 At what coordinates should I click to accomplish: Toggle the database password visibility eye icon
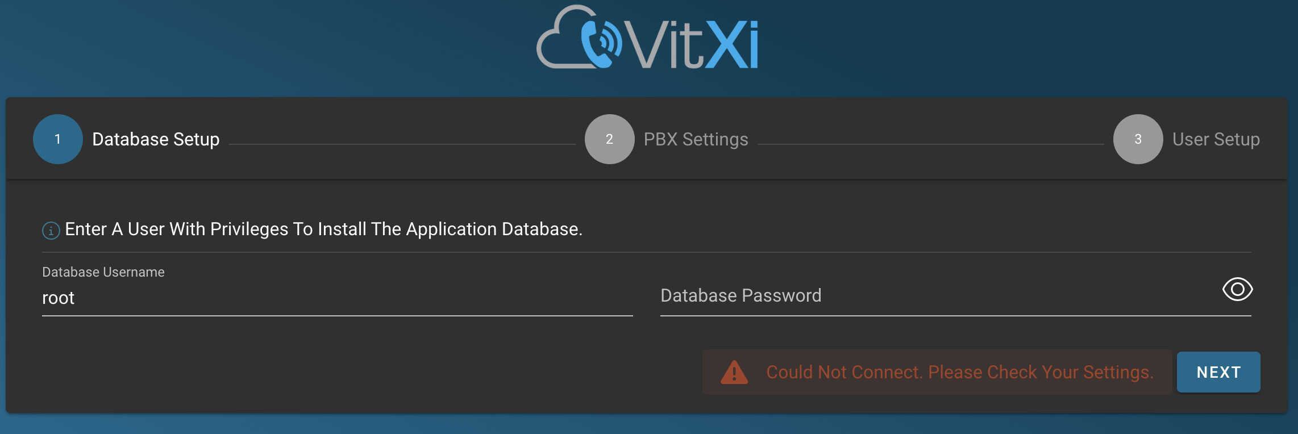coord(1238,290)
